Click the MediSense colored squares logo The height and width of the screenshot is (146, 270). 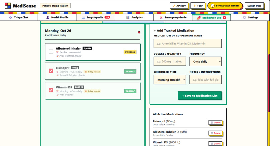point(8,6)
